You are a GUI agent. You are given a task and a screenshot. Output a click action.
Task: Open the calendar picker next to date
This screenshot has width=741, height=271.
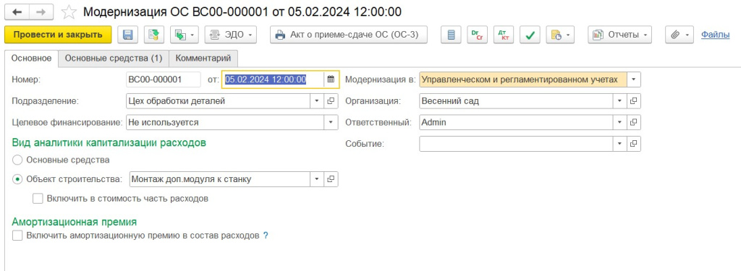(331, 79)
